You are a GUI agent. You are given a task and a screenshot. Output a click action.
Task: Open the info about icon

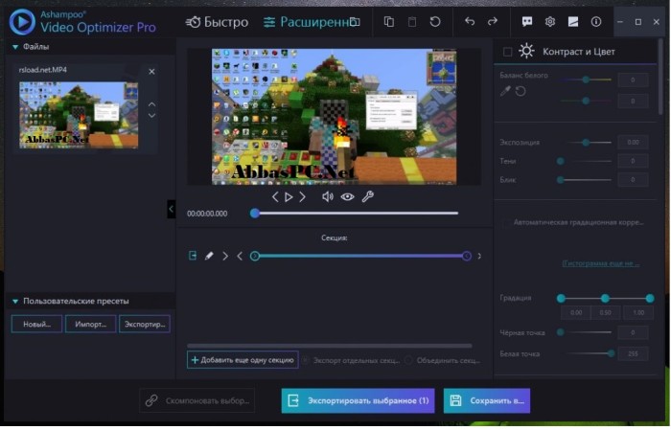tap(596, 21)
